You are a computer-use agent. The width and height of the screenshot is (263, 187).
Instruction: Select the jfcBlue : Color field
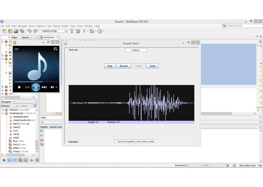tap(19, 148)
